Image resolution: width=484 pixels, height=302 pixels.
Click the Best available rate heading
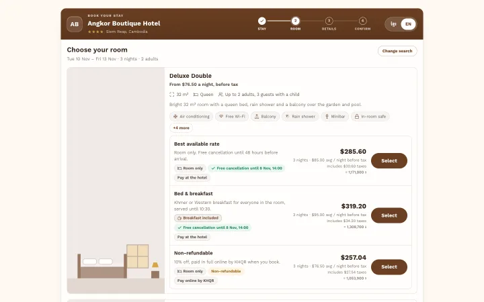196,144
